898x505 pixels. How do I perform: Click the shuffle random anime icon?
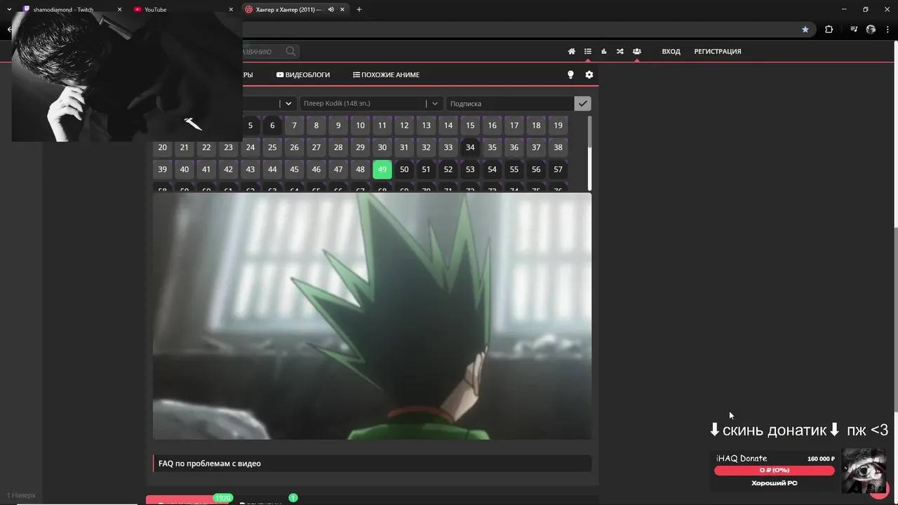[620, 51]
